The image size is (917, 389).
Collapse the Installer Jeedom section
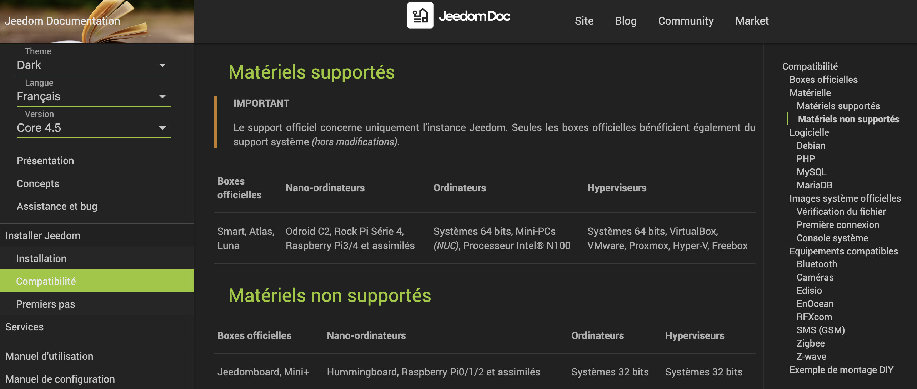pos(43,236)
